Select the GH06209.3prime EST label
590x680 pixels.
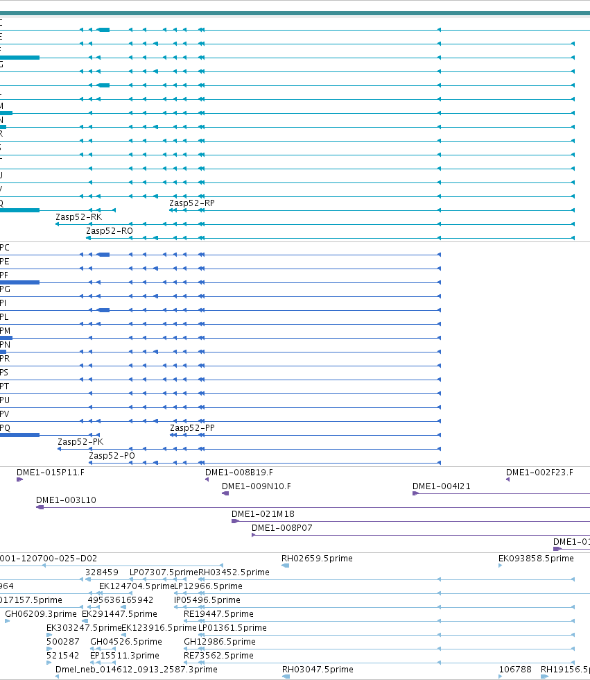pyautogui.click(x=41, y=613)
